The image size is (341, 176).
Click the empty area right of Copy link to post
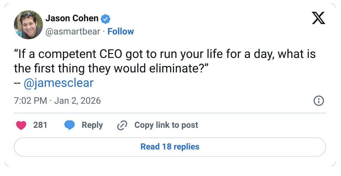click(260, 125)
